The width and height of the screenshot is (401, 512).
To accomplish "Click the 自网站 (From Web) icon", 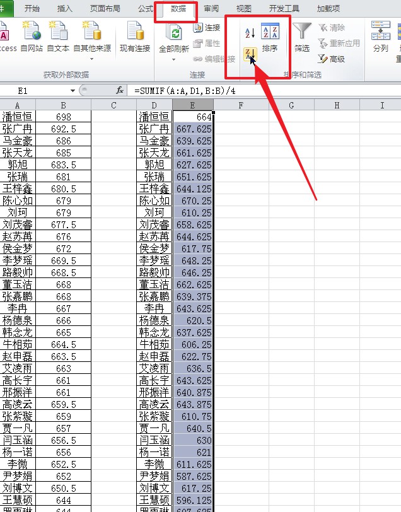I will pyautogui.click(x=32, y=36).
